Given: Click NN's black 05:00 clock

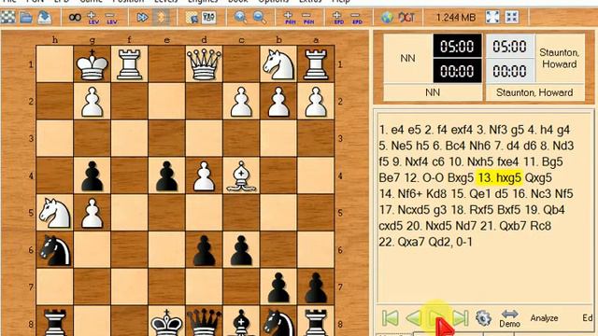Looking at the screenshot, I should [457, 46].
